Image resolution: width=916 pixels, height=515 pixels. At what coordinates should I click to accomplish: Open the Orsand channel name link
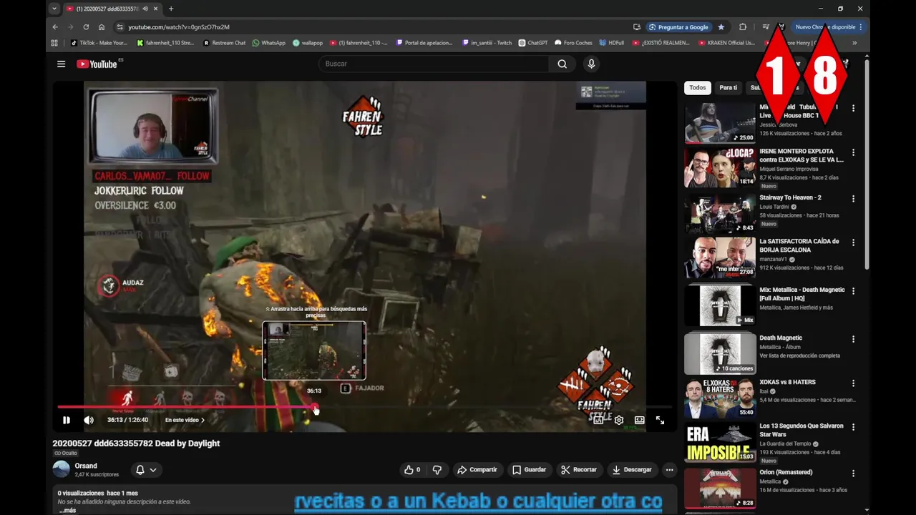click(86, 466)
